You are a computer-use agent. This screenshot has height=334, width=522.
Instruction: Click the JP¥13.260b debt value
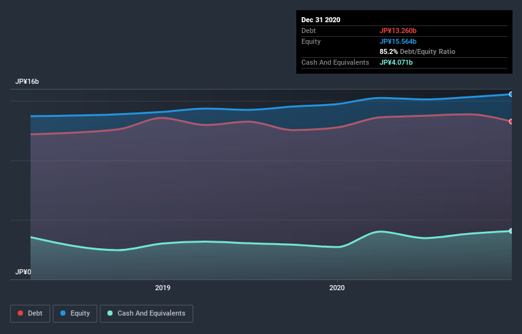pyautogui.click(x=398, y=30)
